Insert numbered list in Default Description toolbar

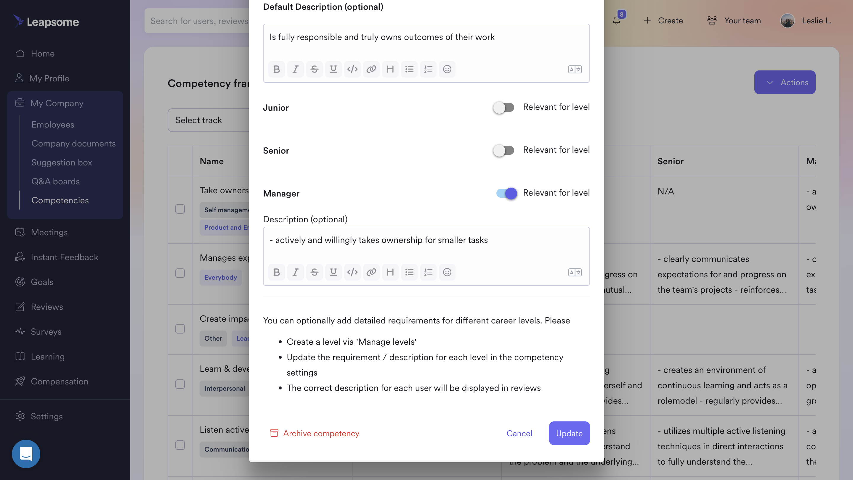coord(428,69)
